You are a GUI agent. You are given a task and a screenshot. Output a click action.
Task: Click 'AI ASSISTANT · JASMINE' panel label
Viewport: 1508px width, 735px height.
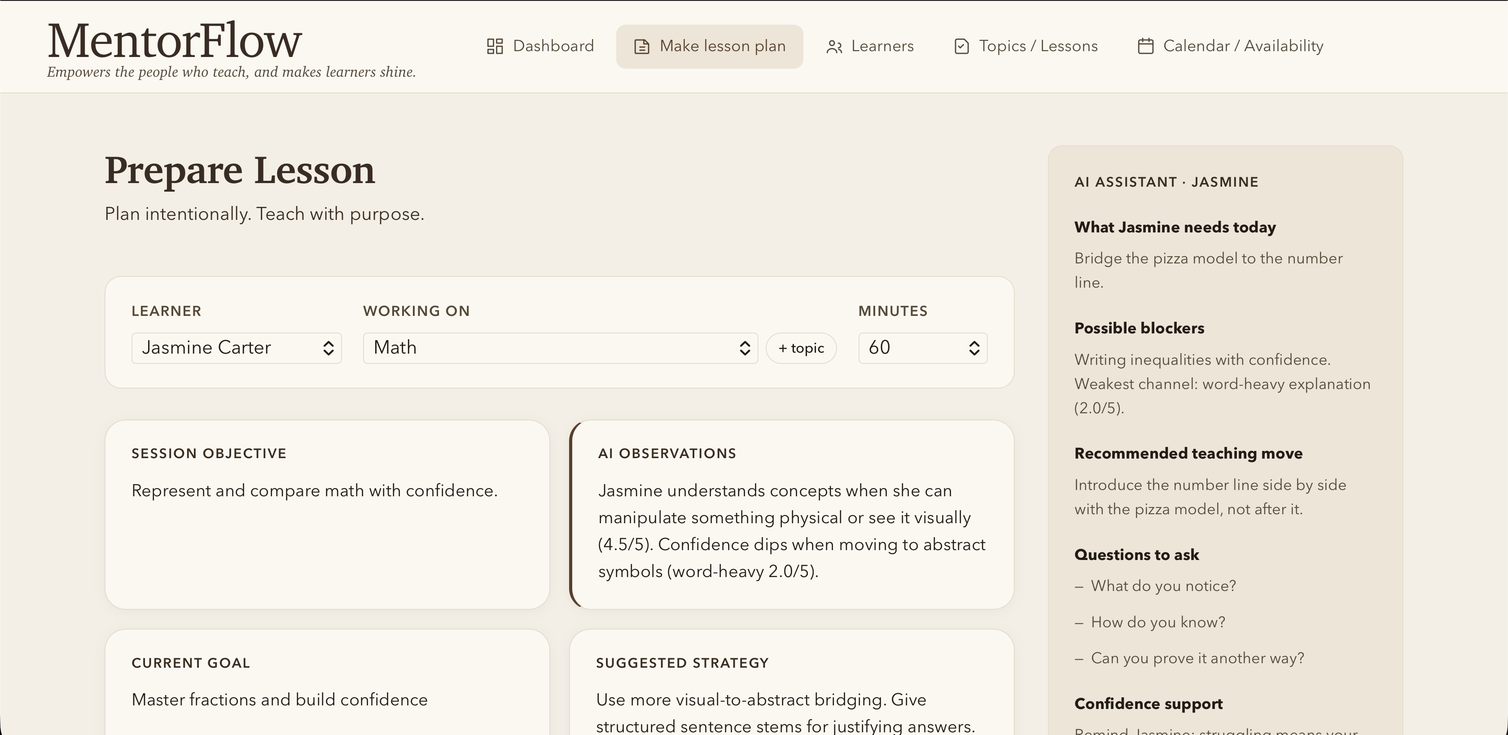click(x=1166, y=182)
